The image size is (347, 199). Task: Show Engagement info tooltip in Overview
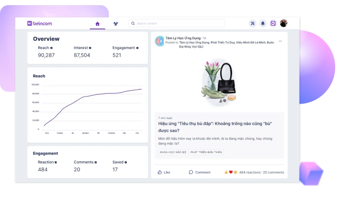(138, 48)
